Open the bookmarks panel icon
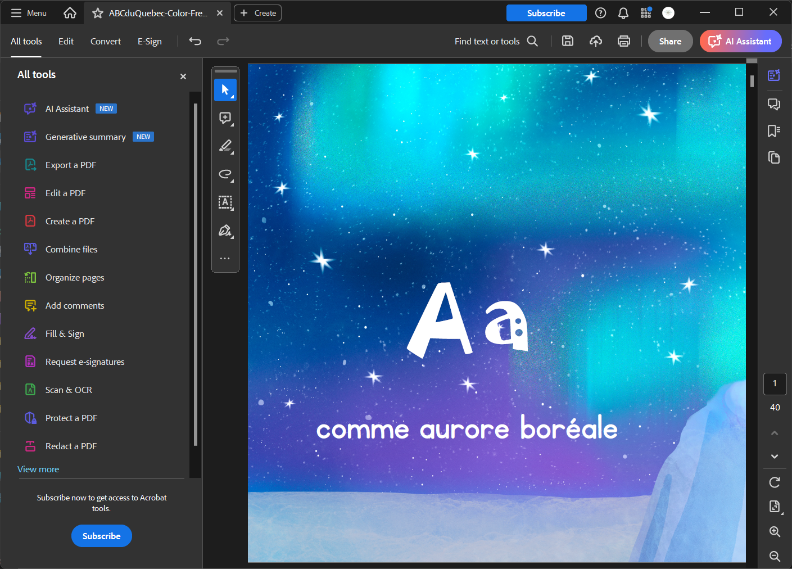The height and width of the screenshot is (569, 792). (x=774, y=131)
